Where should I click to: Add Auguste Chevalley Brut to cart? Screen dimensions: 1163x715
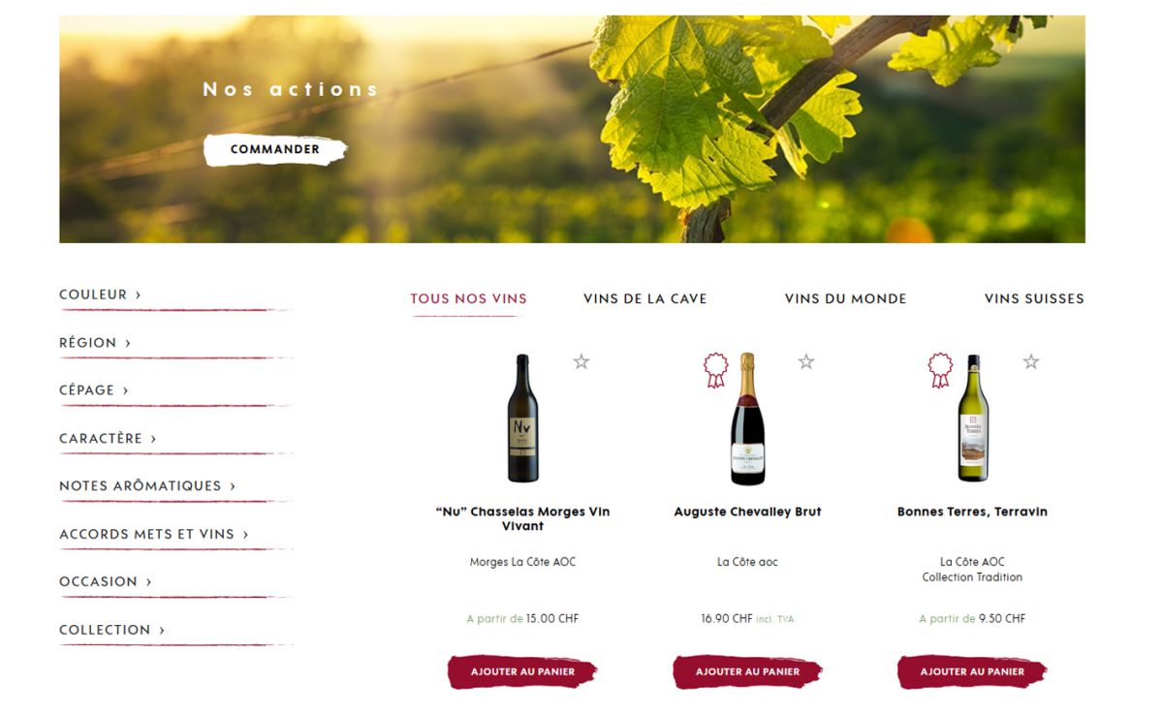[x=747, y=671]
